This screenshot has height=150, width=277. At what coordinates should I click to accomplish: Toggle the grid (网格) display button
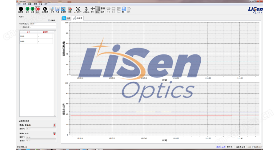click(x=98, y=10)
